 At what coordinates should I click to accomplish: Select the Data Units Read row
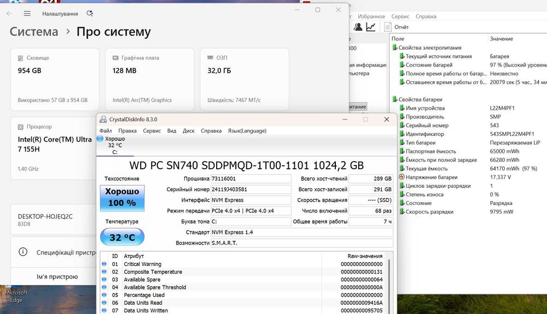coord(243,303)
